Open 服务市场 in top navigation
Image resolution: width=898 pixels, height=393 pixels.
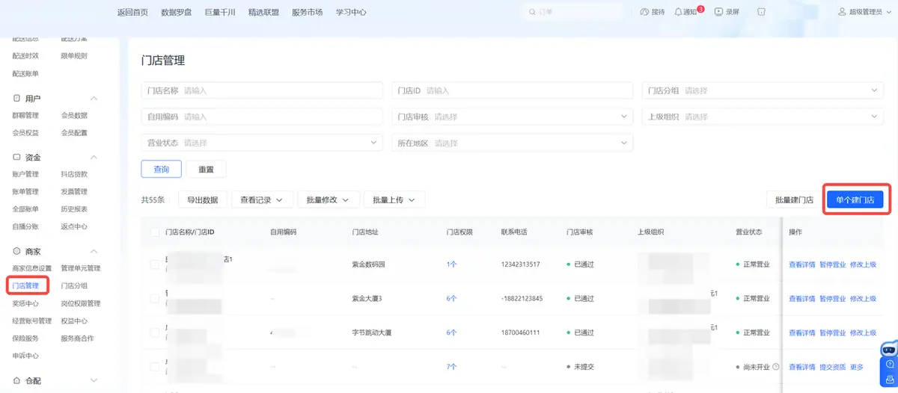tap(308, 12)
